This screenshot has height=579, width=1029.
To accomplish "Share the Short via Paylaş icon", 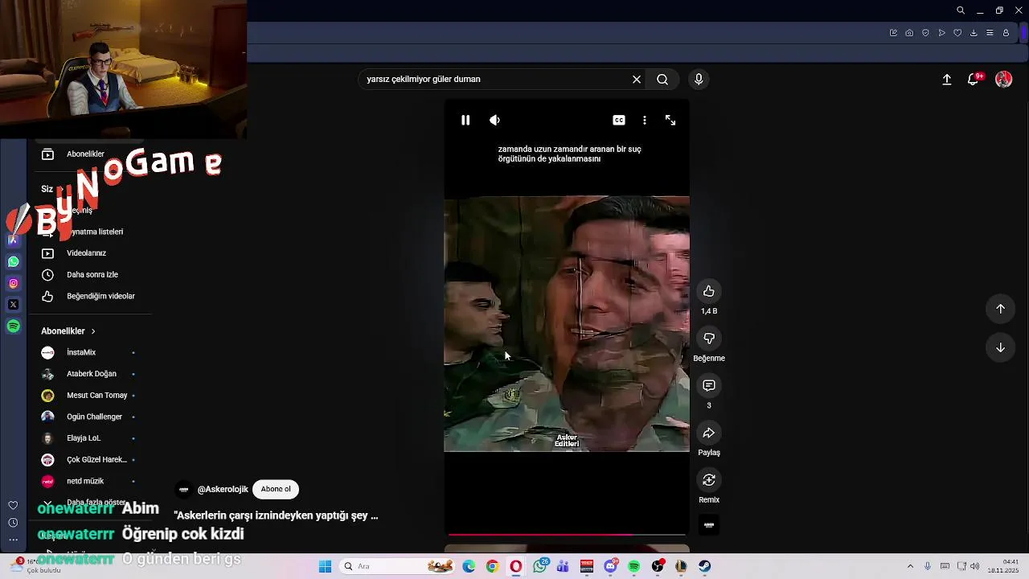I will (x=709, y=433).
